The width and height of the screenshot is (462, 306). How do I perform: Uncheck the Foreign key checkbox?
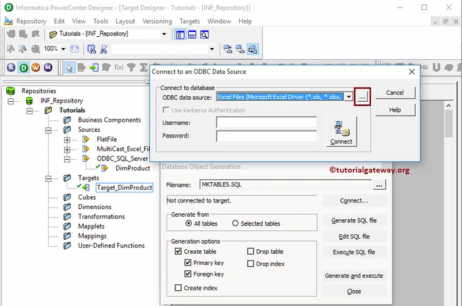coord(188,274)
